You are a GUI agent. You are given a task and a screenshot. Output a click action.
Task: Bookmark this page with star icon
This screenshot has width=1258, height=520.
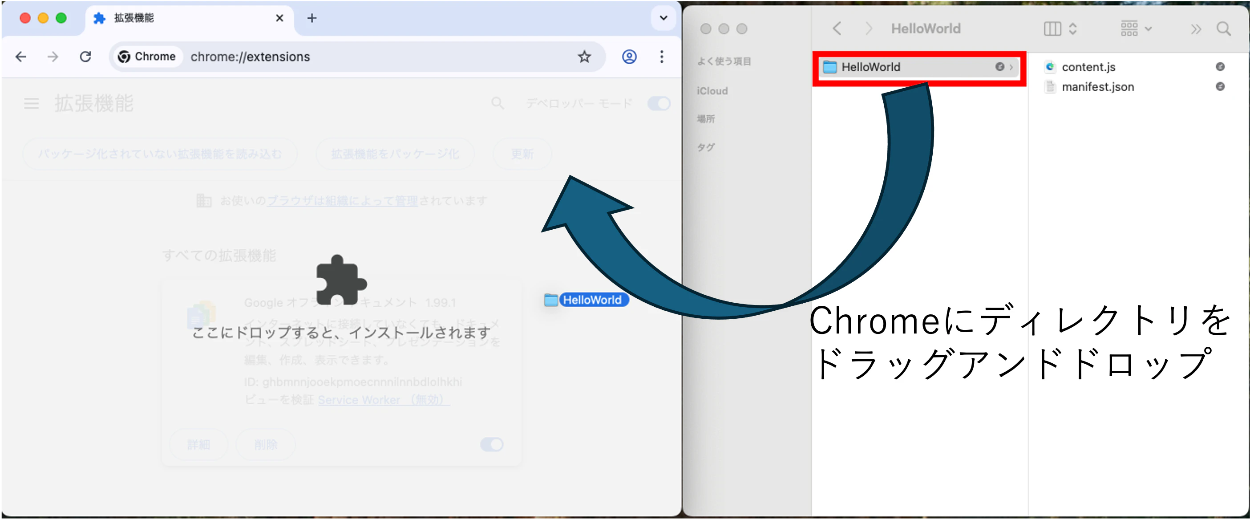[585, 57]
